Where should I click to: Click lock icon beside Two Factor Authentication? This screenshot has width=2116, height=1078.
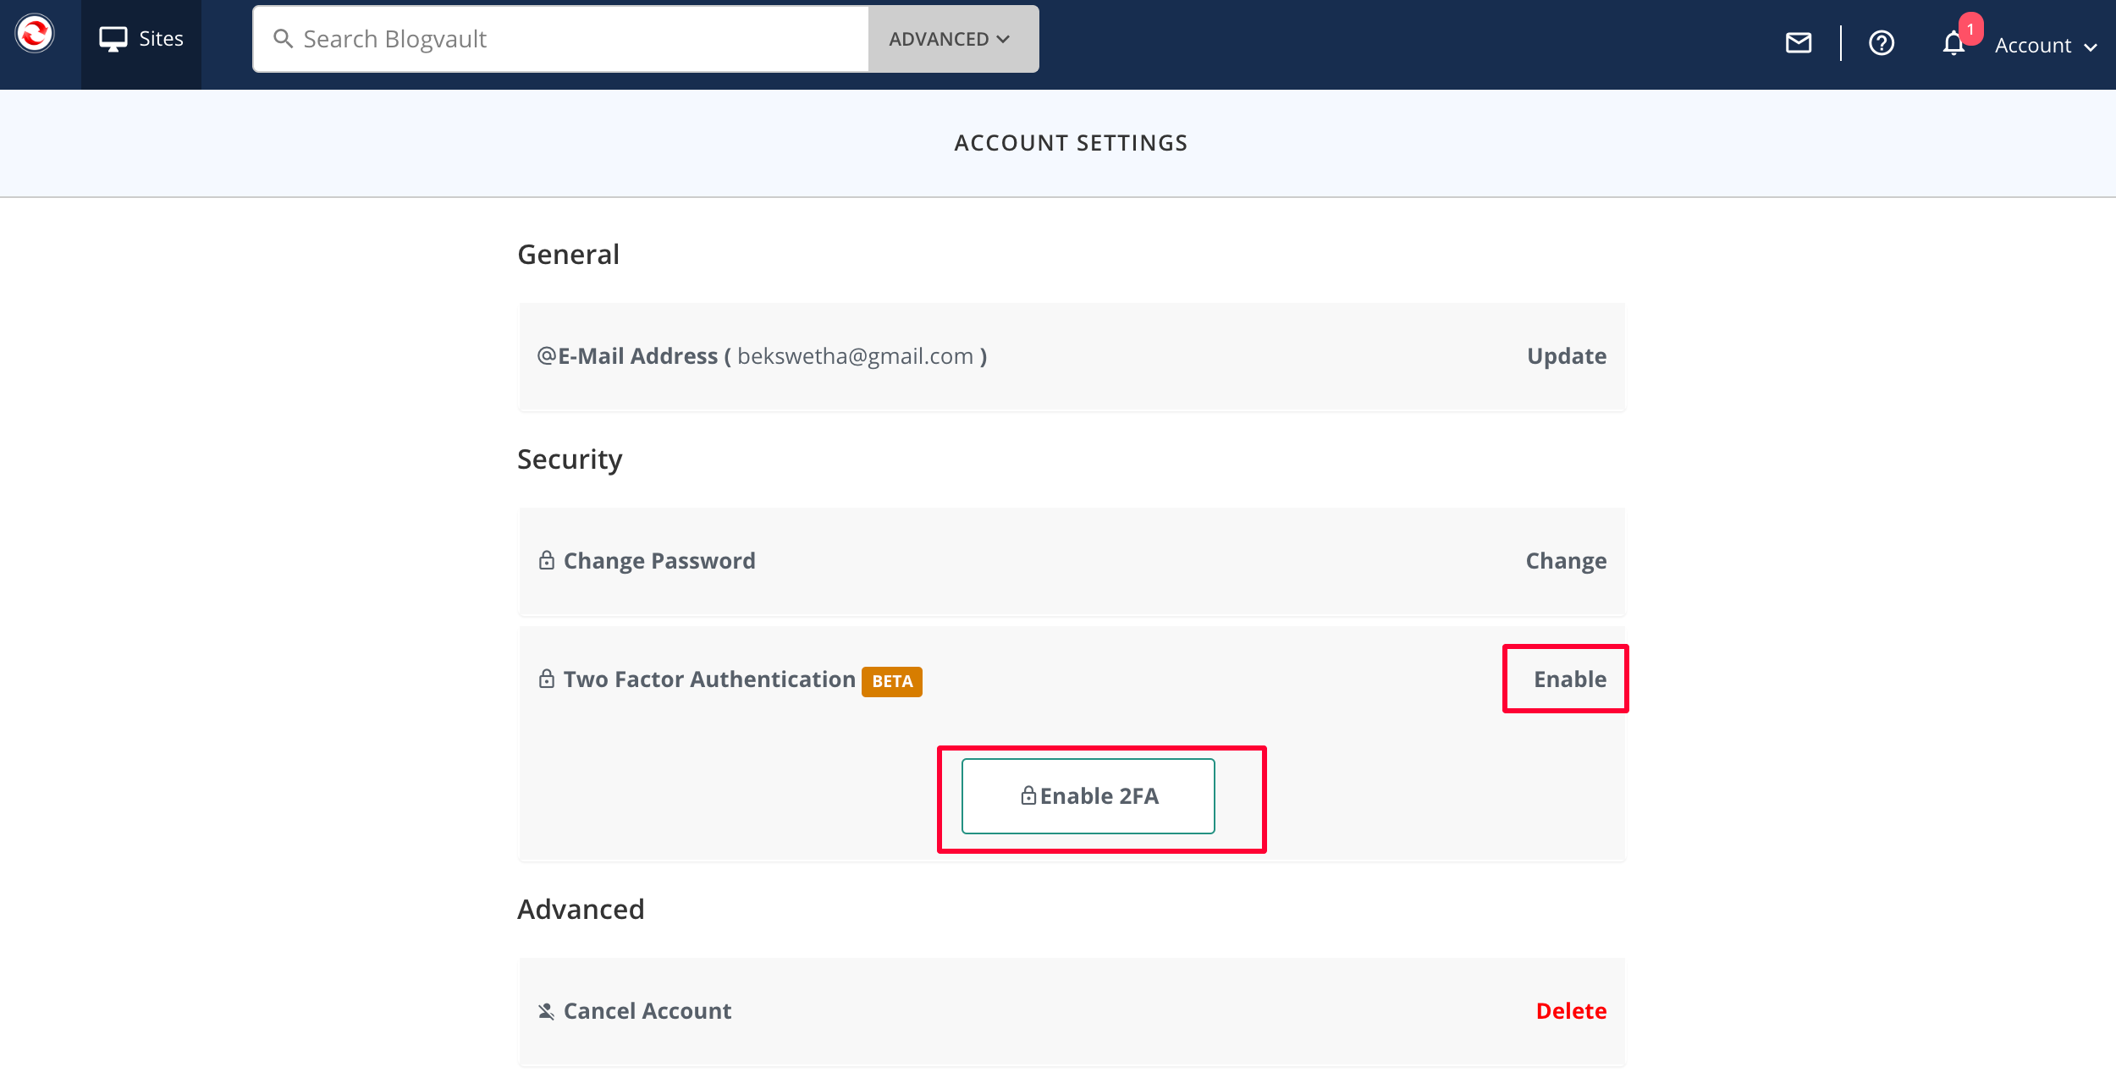pyautogui.click(x=547, y=679)
